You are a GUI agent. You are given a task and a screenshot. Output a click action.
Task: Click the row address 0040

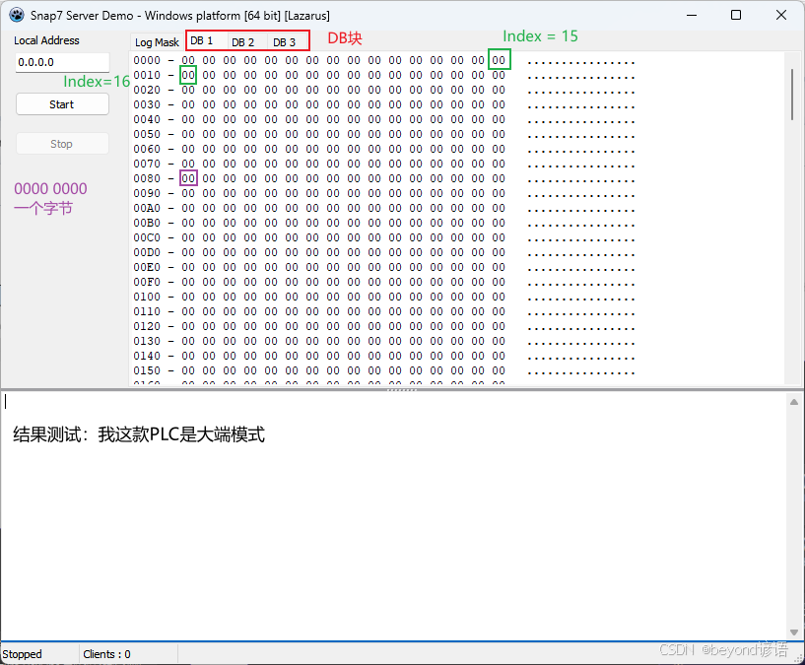pos(147,119)
